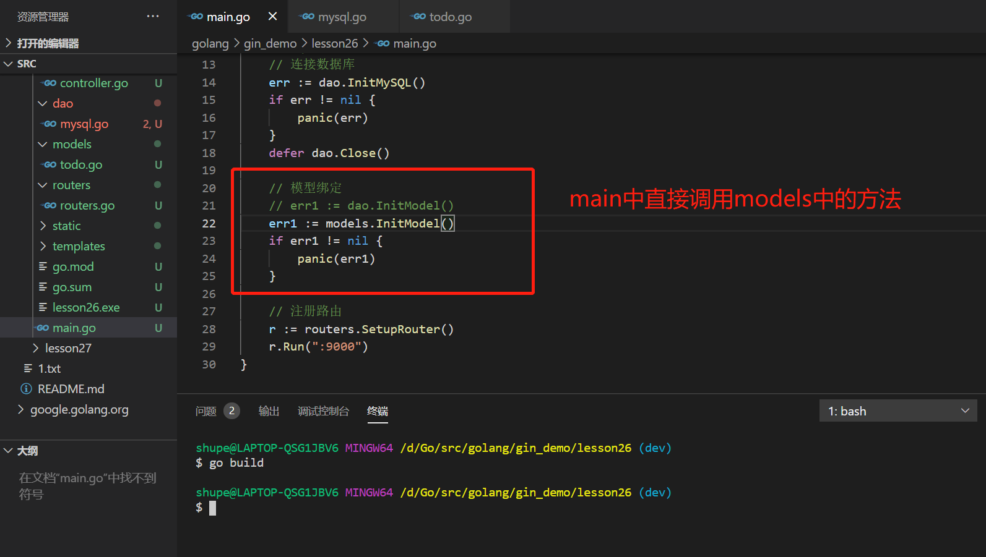Image resolution: width=986 pixels, height=557 pixels.
Task: Switch to the mysql.go tab
Action: point(342,17)
